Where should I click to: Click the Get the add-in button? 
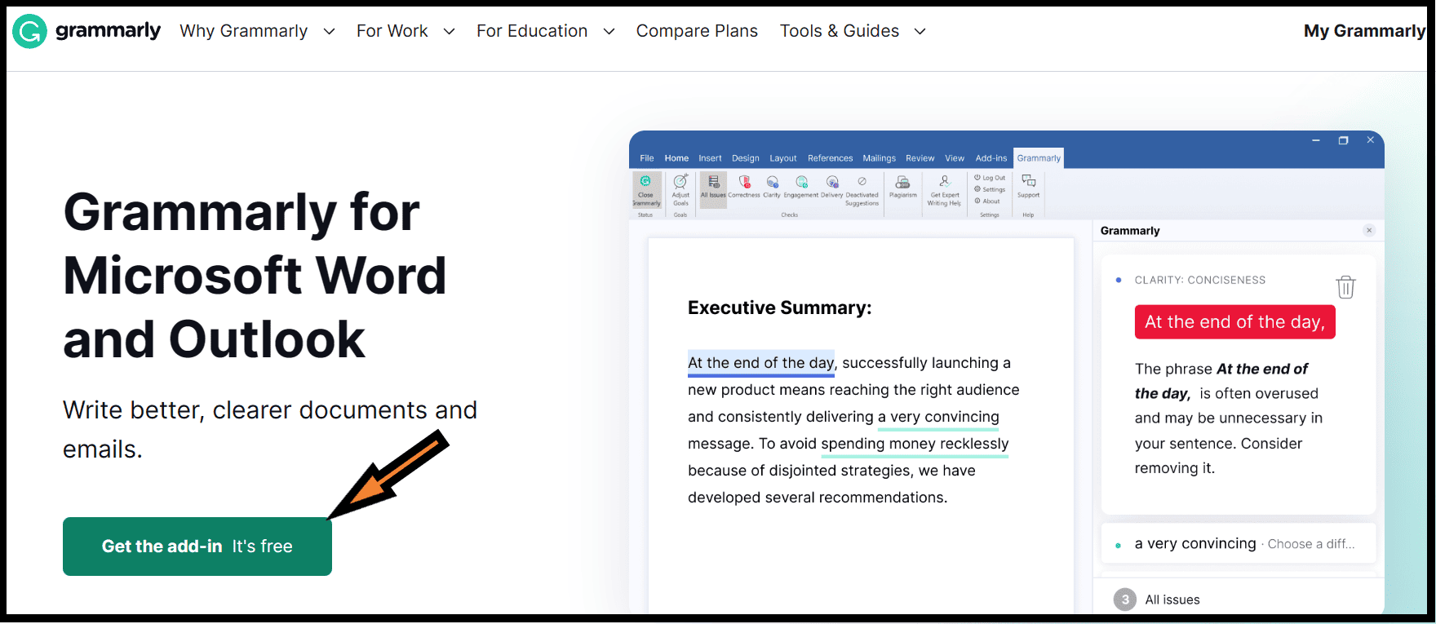click(197, 547)
